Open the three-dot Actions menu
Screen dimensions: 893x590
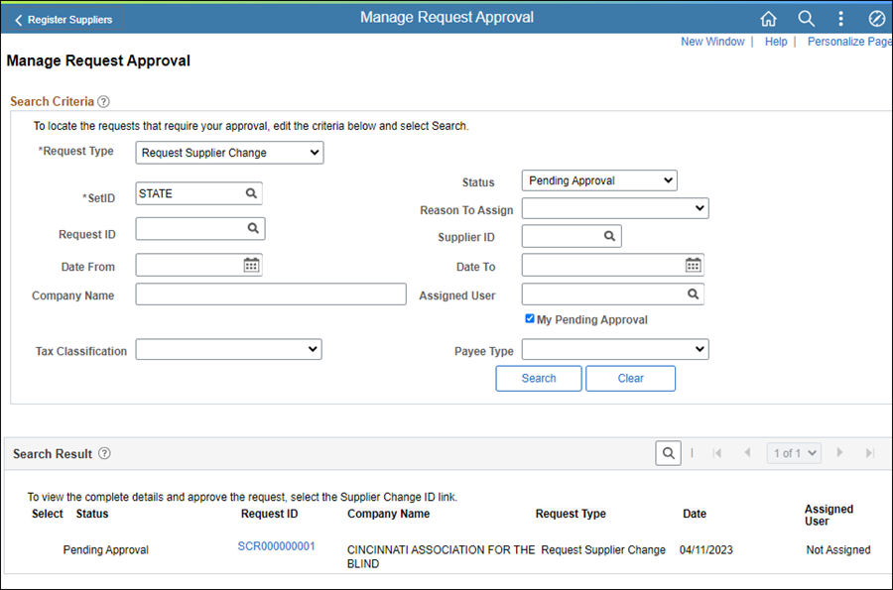click(x=840, y=19)
